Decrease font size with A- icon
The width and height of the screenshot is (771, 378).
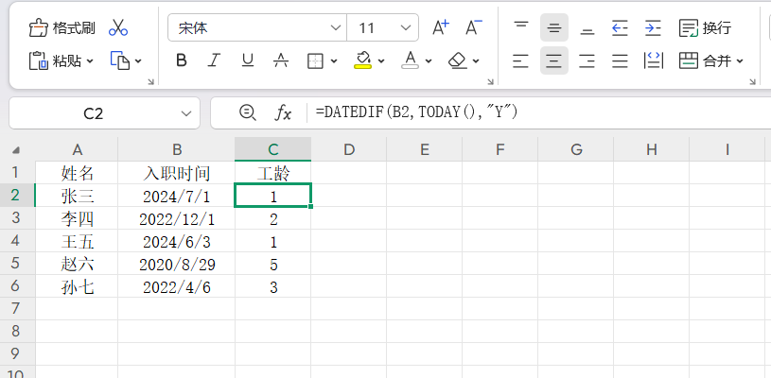pyautogui.click(x=482, y=27)
